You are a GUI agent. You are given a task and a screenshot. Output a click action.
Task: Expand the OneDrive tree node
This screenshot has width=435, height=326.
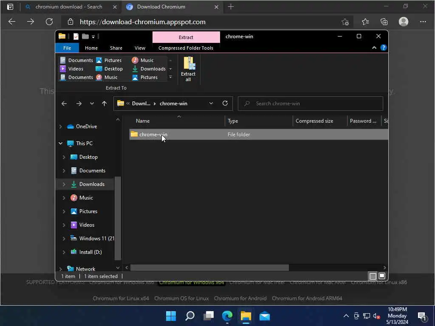pyautogui.click(x=60, y=126)
